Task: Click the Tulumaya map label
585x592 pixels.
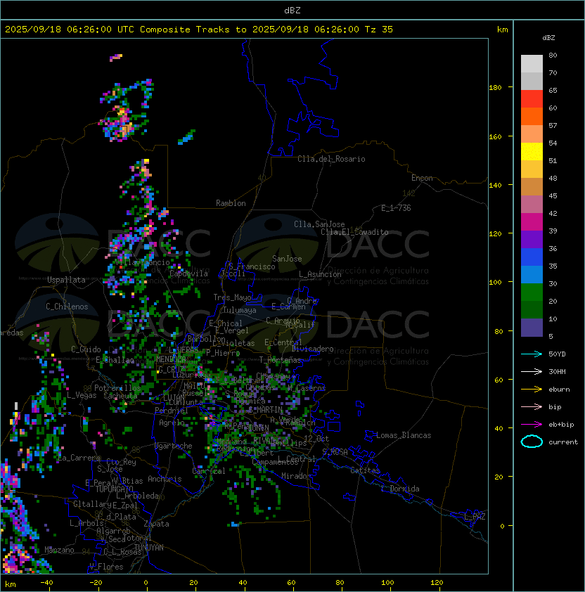Action: pos(240,310)
